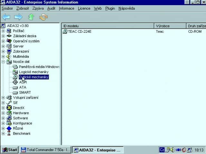
Task: Click the SMART drive icon
Action: (x=15, y=93)
